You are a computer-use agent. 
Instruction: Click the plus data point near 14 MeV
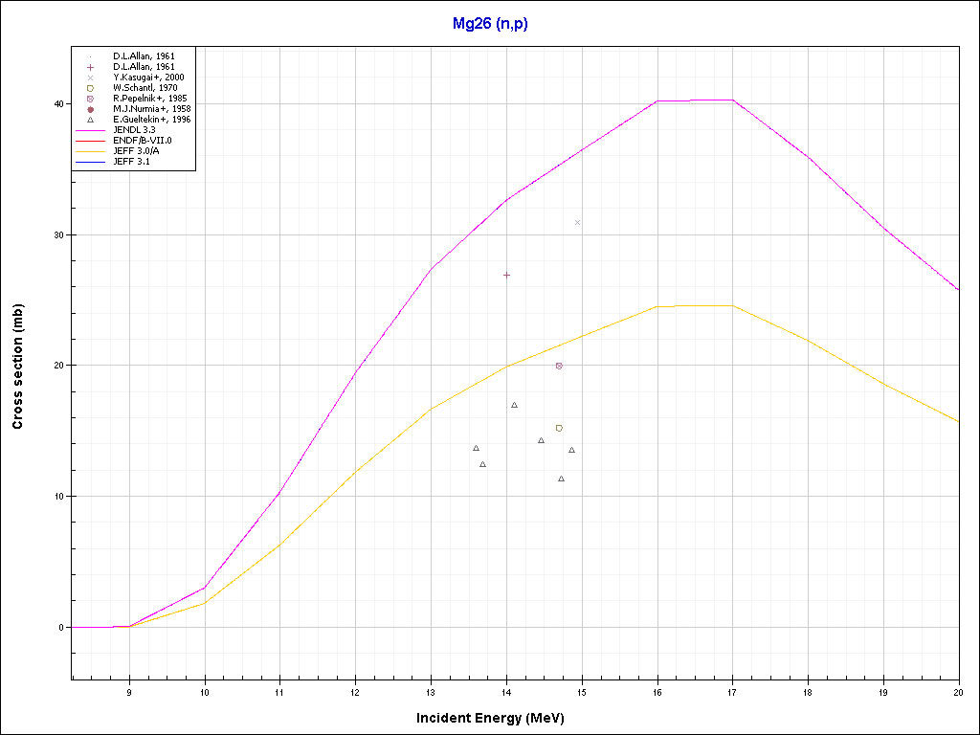(x=506, y=275)
